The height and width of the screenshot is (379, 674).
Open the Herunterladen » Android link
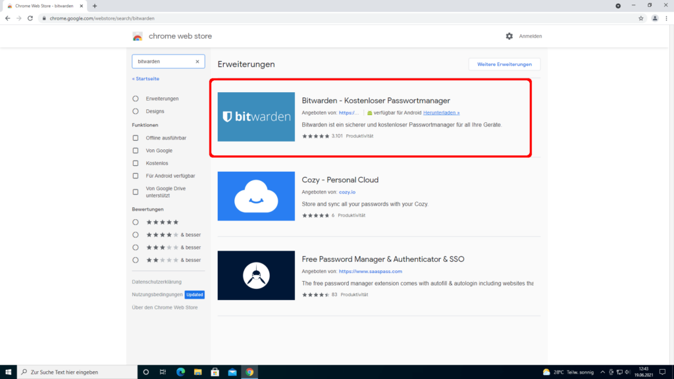tap(441, 113)
